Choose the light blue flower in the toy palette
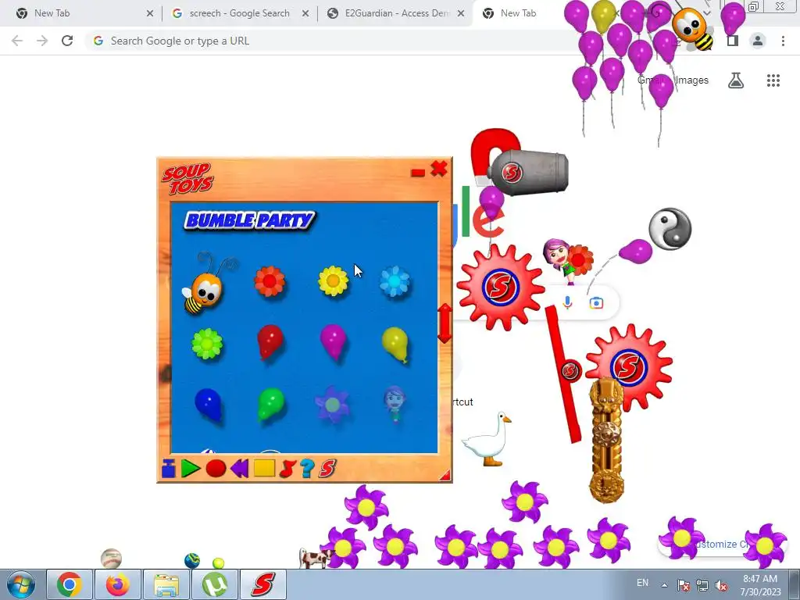Screen dimensions: 800x600 coord(395,281)
